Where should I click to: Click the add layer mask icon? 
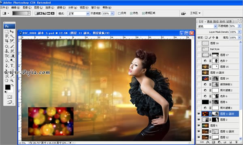213,142
